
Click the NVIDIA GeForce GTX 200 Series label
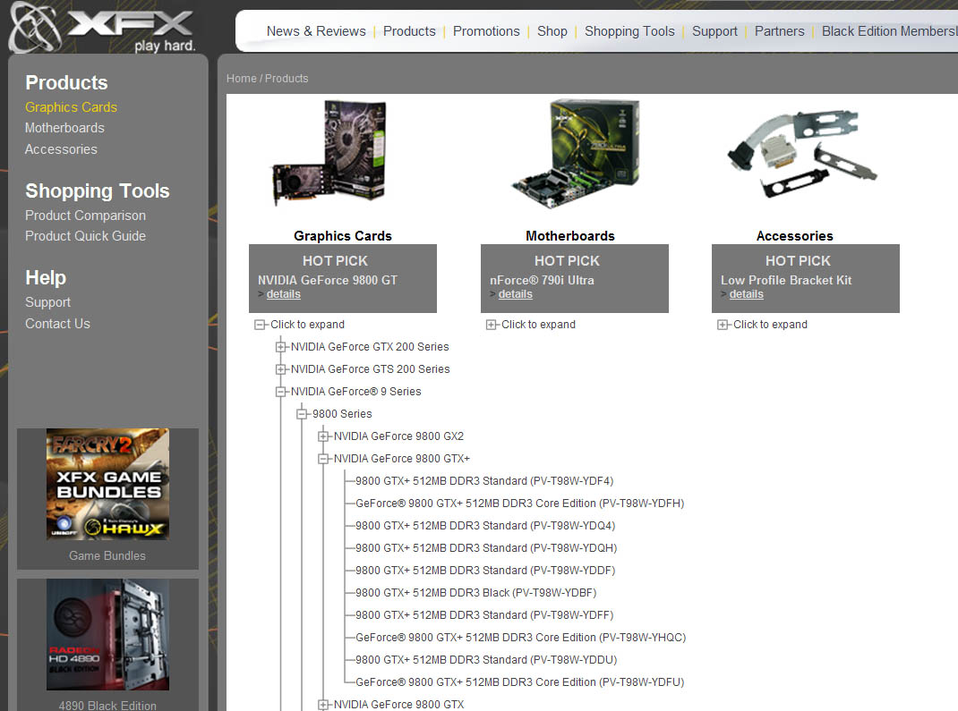click(x=370, y=347)
